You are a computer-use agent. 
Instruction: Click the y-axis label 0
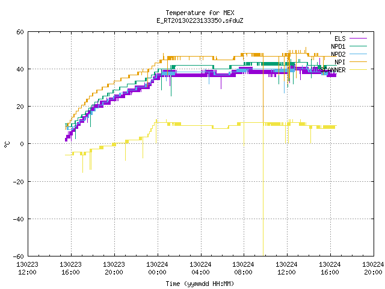[x=22, y=144]
